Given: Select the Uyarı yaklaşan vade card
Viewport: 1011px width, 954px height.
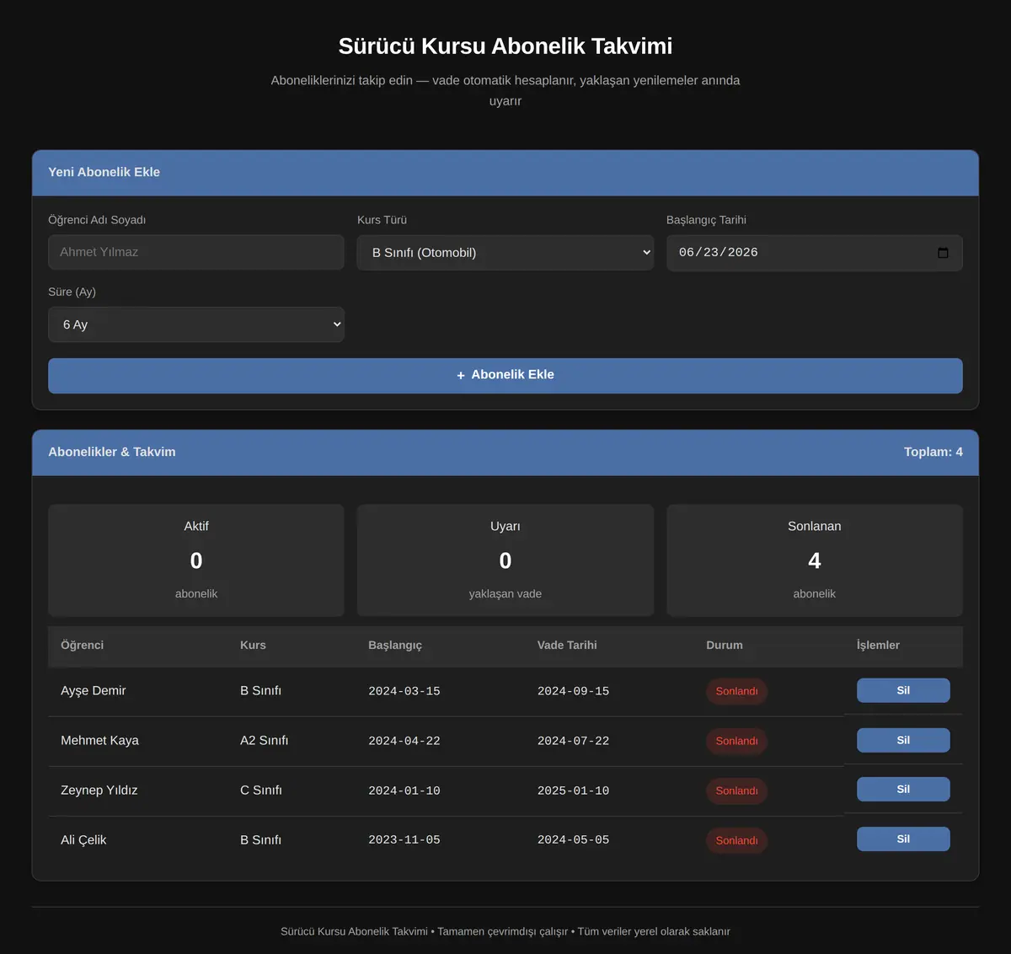Looking at the screenshot, I should [505, 560].
